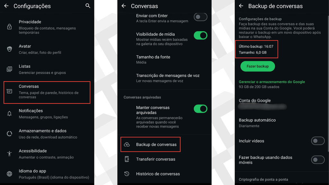Go back from Backup de conversas screen
Image resolution: width=329 pixels, height=185 pixels.
click(x=241, y=6)
